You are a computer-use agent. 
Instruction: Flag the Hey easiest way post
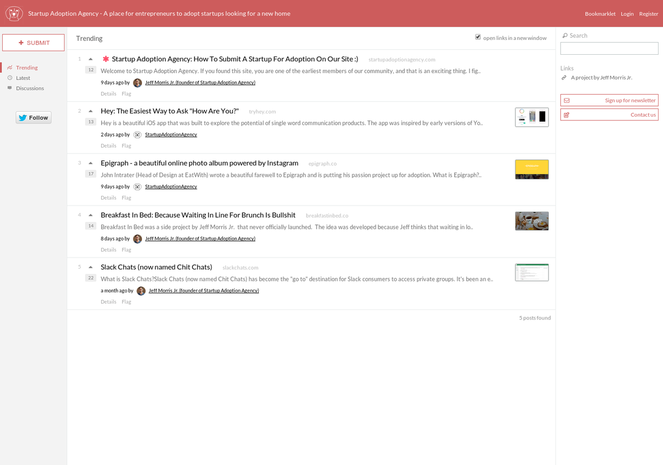[x=127, y=146]
